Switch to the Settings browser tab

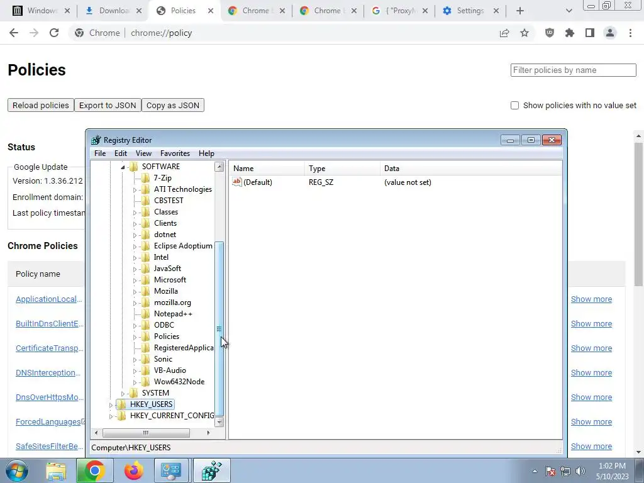(x=470, y=11)
